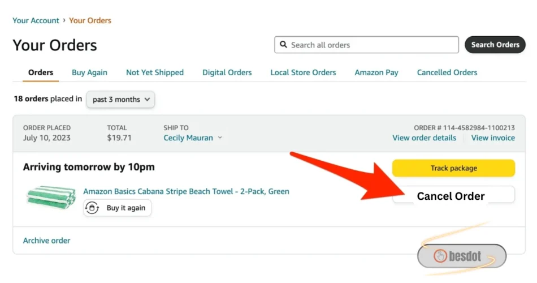Click the Cancel Order button
537x283 pixels.
(453, 195)
